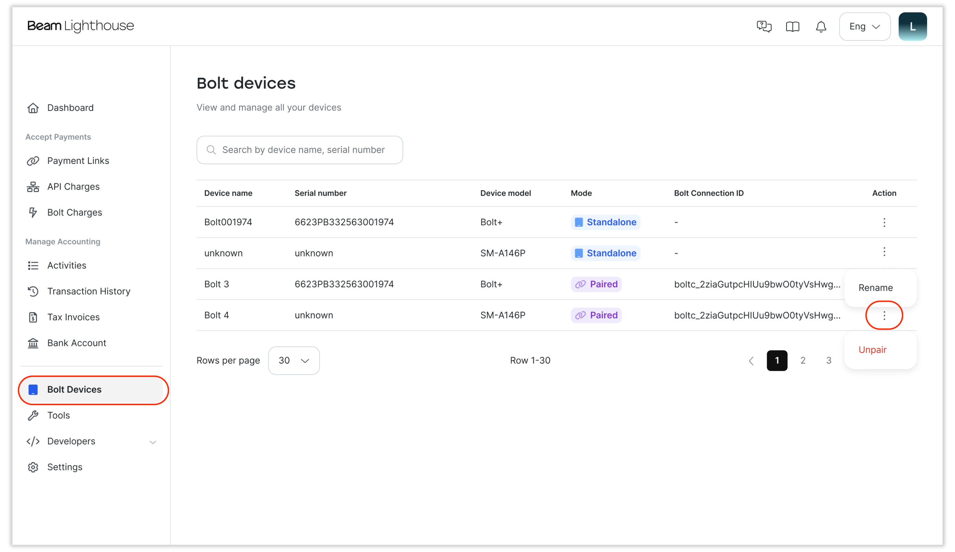Go to previous page arrow
Viewport: 955px width, 552px height.
[x=751, y=361]
